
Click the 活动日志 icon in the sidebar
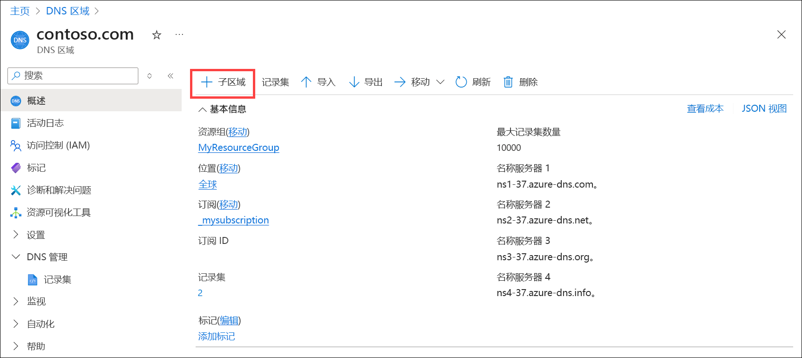[x=16, y=123]
